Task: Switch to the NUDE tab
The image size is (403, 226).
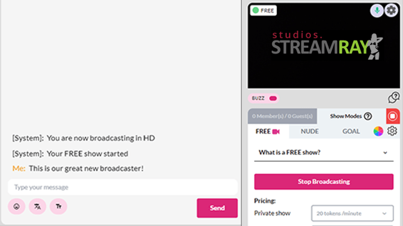Action: coord(310,131)
